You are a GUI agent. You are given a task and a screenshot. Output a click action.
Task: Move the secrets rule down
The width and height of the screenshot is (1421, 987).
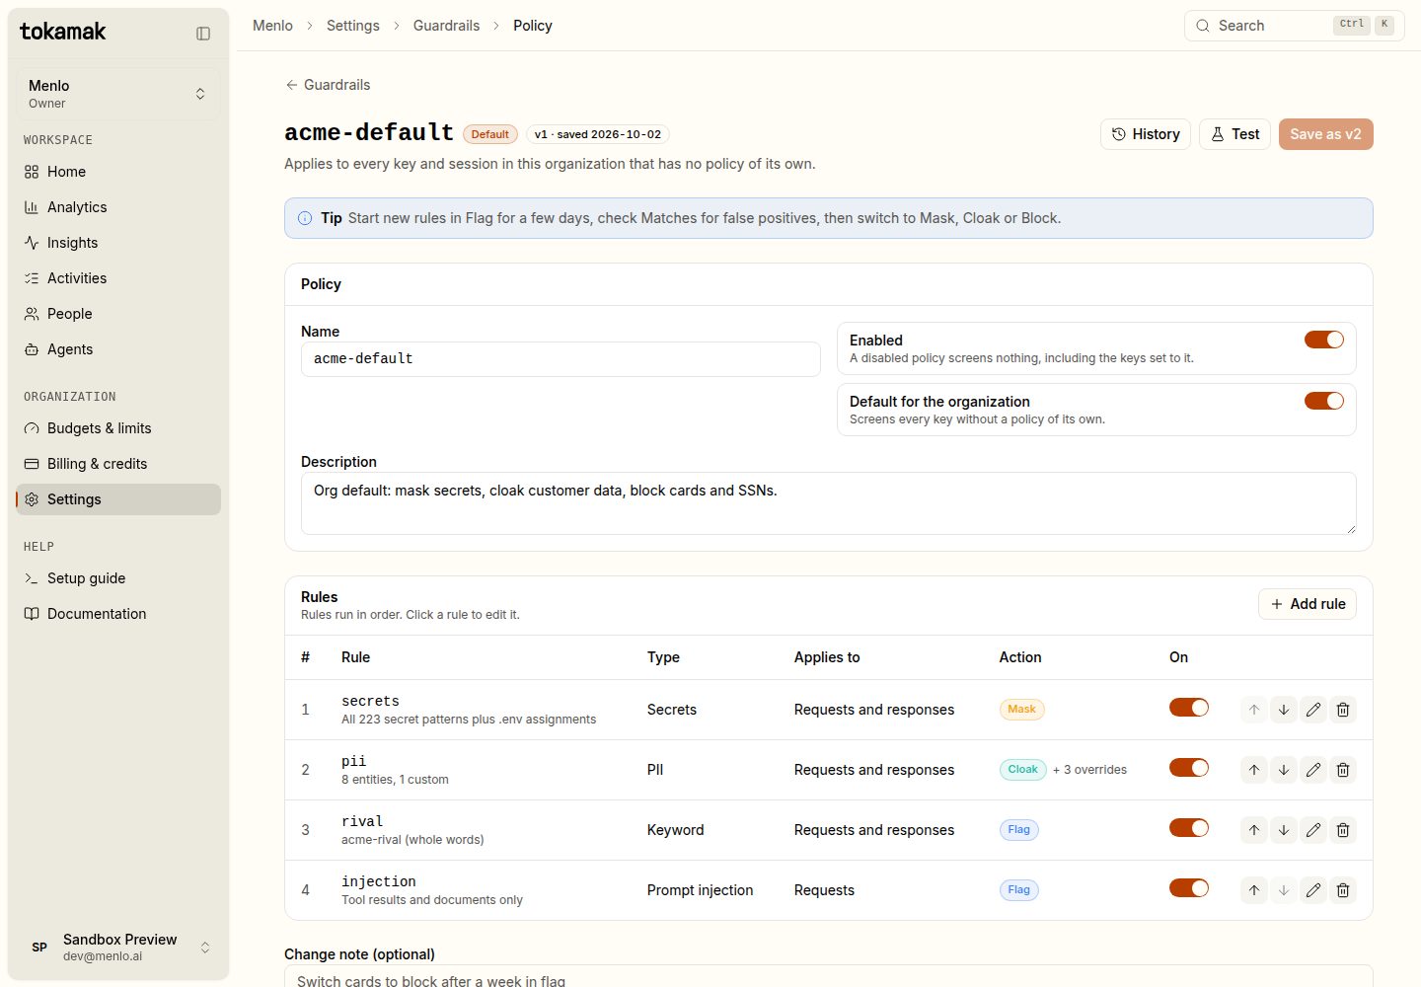(1284, 710)
